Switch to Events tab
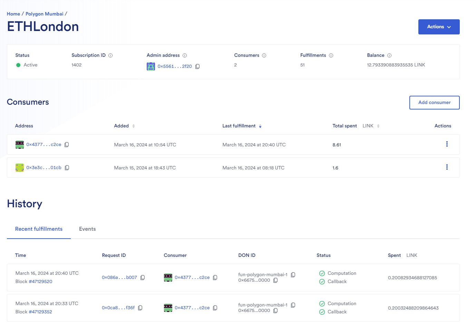Viewport: 476px width, 323px height. pos(87,229)
